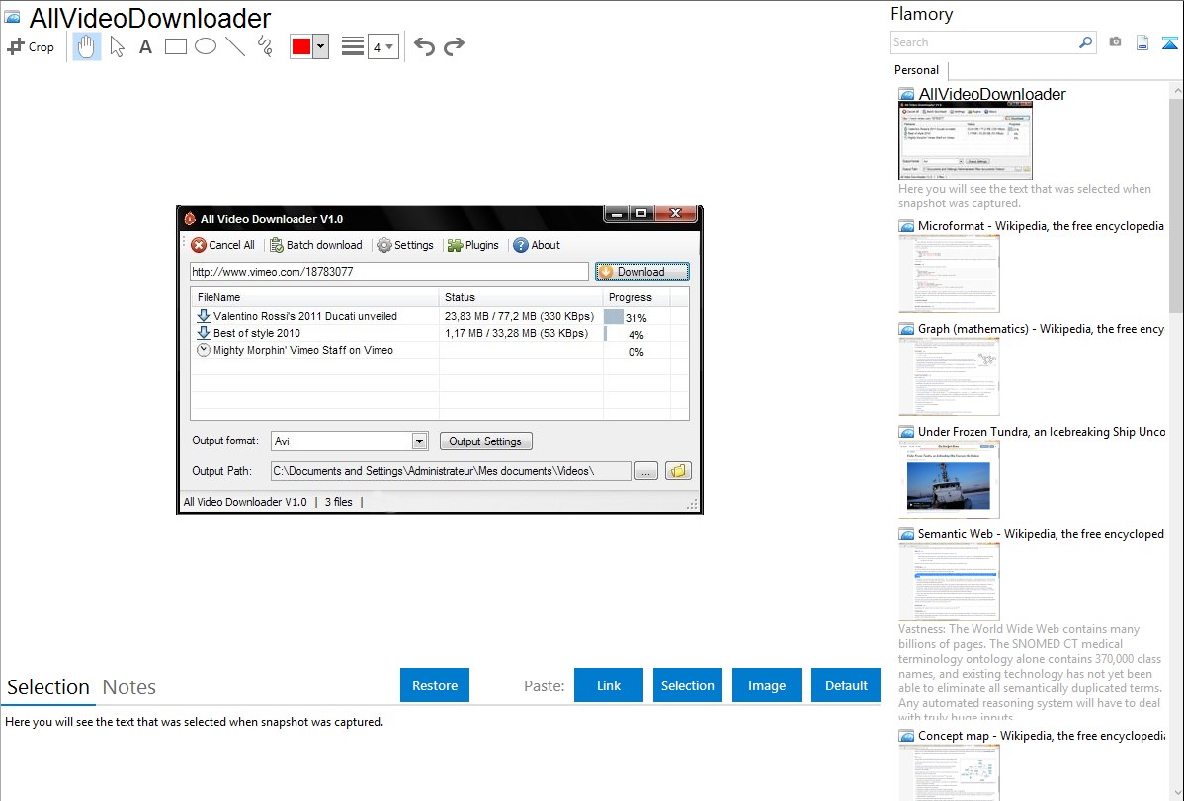Click the open folder icon button
This screenshot has width=1184, height=801.
[678, 471]
